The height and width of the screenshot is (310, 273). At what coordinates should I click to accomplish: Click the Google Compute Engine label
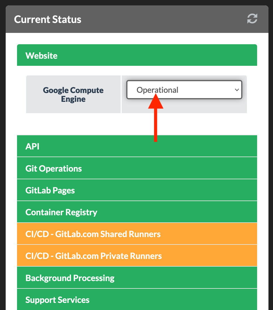tap(73, 94)
